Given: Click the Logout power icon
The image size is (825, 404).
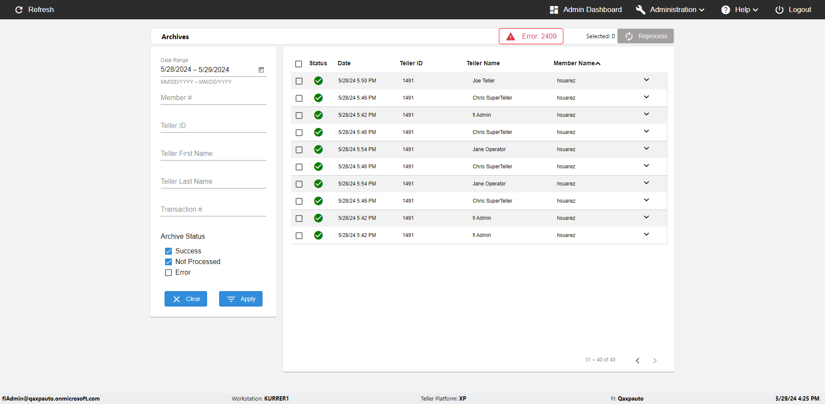Looking at the screenshot, I should [x=779, y=10].
